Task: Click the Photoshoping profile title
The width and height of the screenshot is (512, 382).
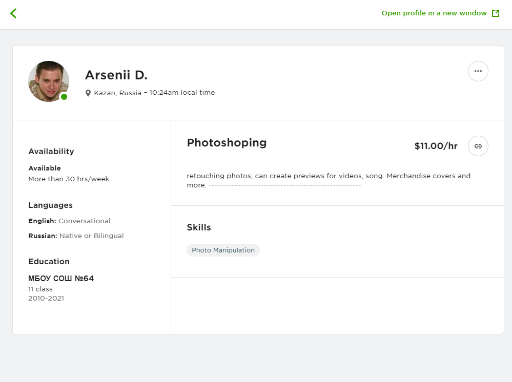Action: click(227, 143)
